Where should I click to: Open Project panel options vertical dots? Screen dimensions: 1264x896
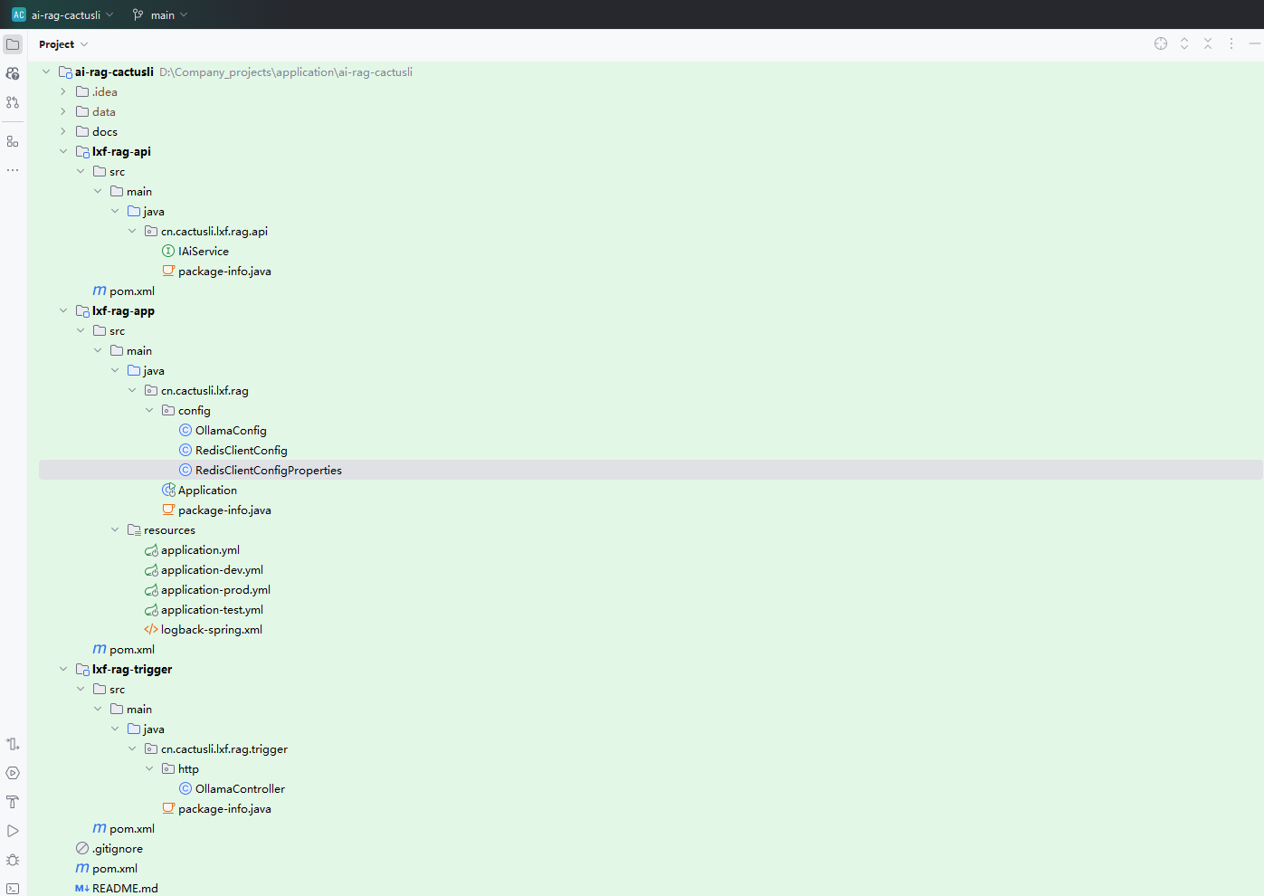[1231, 43]
